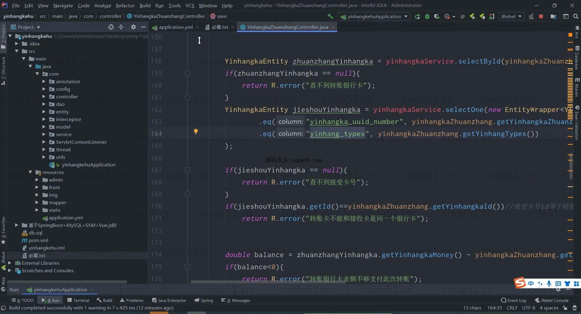Image resolution: width=581 pixels, height=314 pixels.
Task: Expand the mapper resources folder
Action: click(x=37, y=202)
